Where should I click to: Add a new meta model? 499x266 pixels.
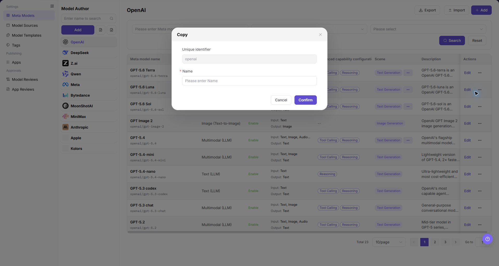481,10
